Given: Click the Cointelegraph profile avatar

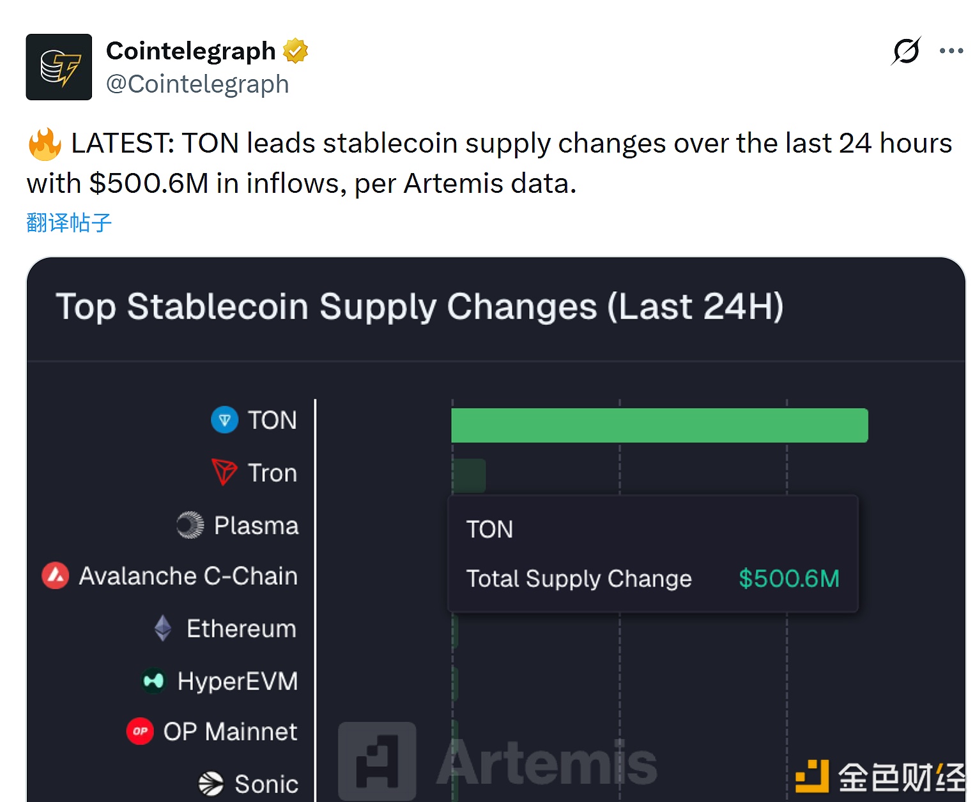Looking at the screenshot, I should pos(59,67).
